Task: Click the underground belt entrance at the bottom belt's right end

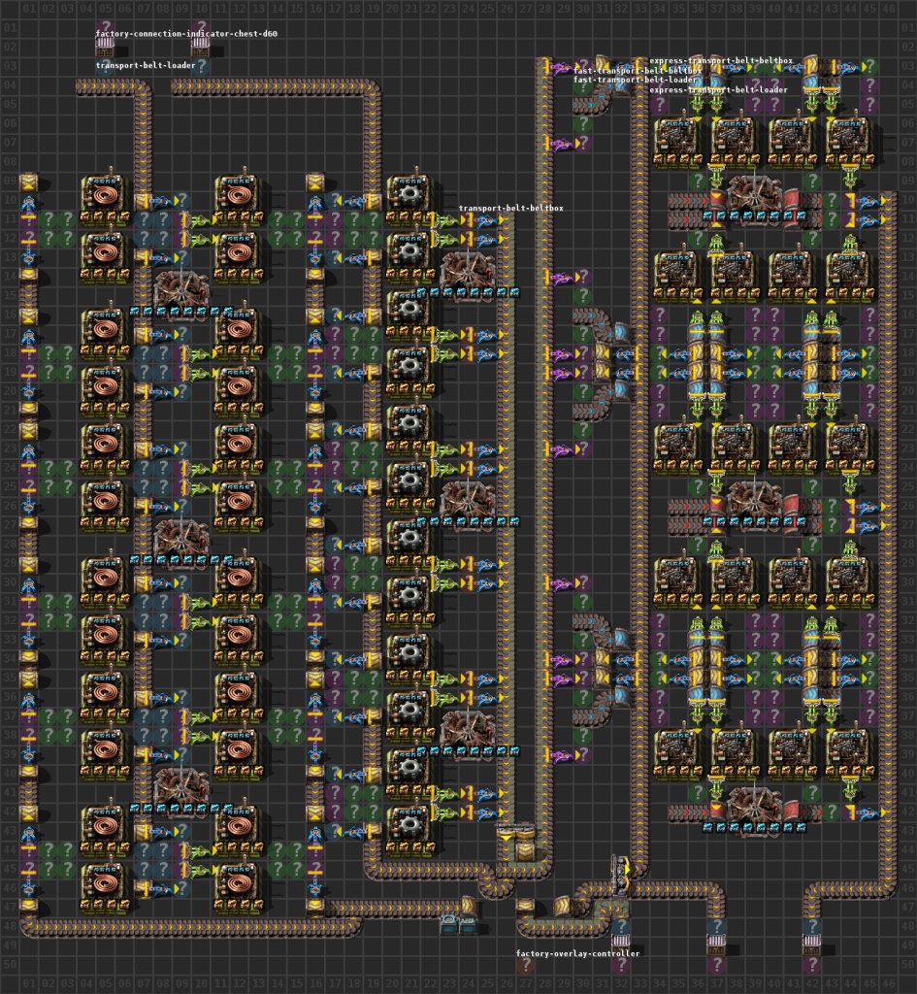Action: 470,906
